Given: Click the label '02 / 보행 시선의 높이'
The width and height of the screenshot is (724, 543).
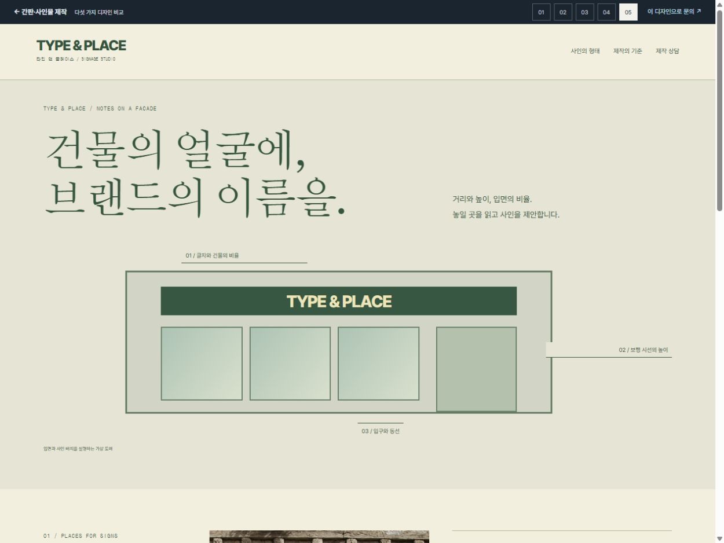Looking at the screenshot, I should click(x=643, y=350).
